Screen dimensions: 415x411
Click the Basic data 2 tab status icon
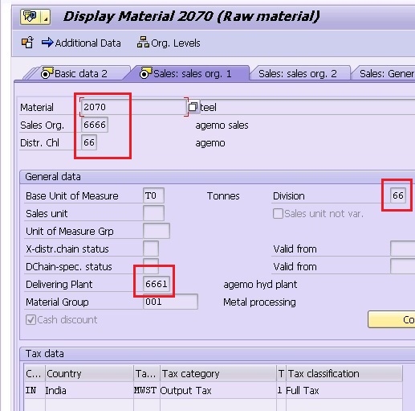47,72
